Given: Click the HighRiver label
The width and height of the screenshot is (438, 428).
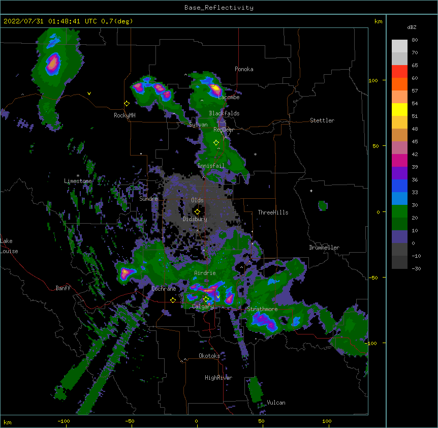Looking at the screenshot, I should click(218, 378).
